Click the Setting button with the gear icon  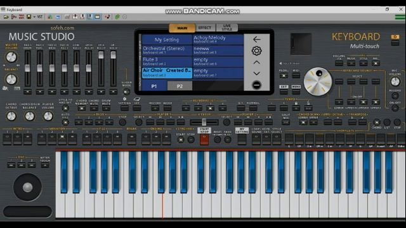[124, 108]
